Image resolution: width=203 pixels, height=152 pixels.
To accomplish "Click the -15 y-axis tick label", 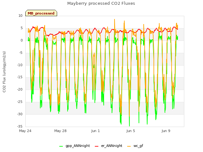I will tap(20, 77).
